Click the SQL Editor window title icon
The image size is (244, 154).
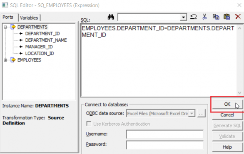(5, 5)
